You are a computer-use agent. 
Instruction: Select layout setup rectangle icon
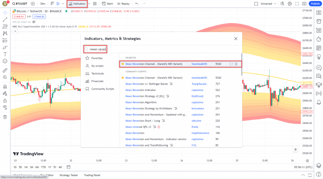[x=256, y=4]
